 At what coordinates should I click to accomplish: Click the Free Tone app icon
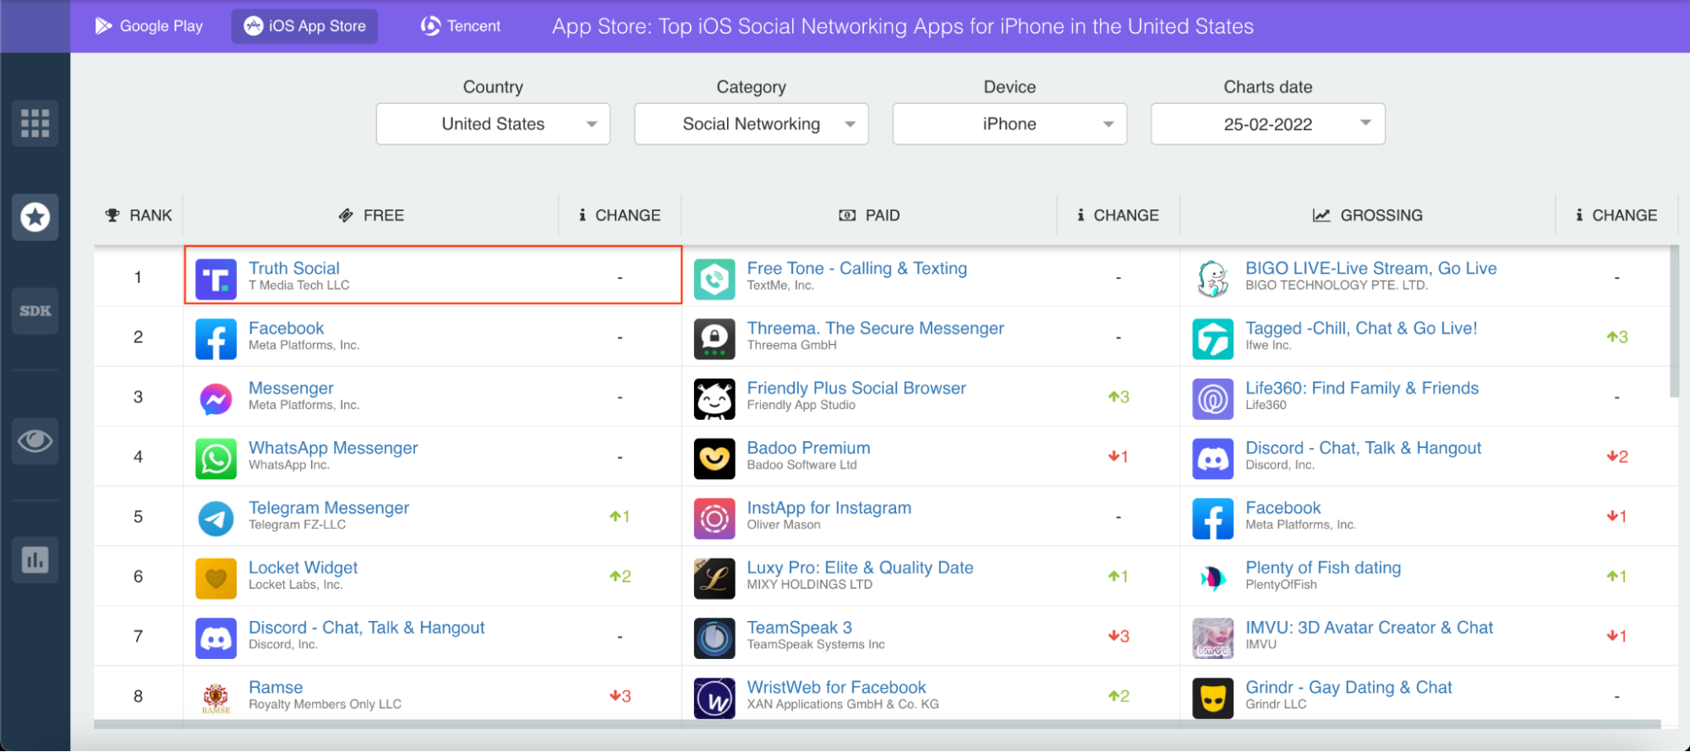[714, 279]
